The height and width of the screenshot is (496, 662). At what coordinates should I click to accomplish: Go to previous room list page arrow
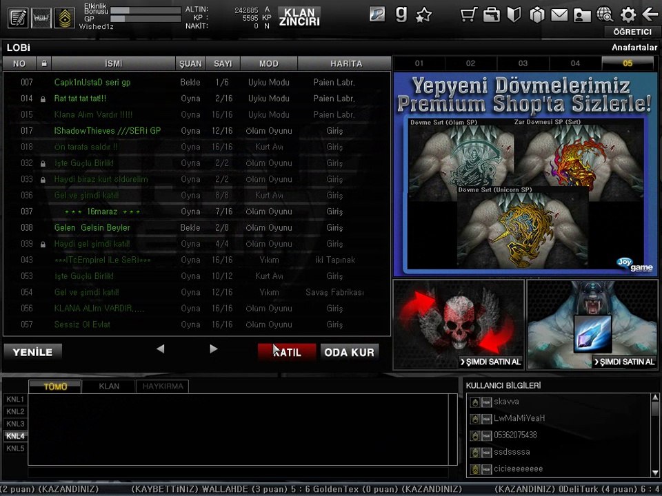pyautogui.click(x=161, y=349)
